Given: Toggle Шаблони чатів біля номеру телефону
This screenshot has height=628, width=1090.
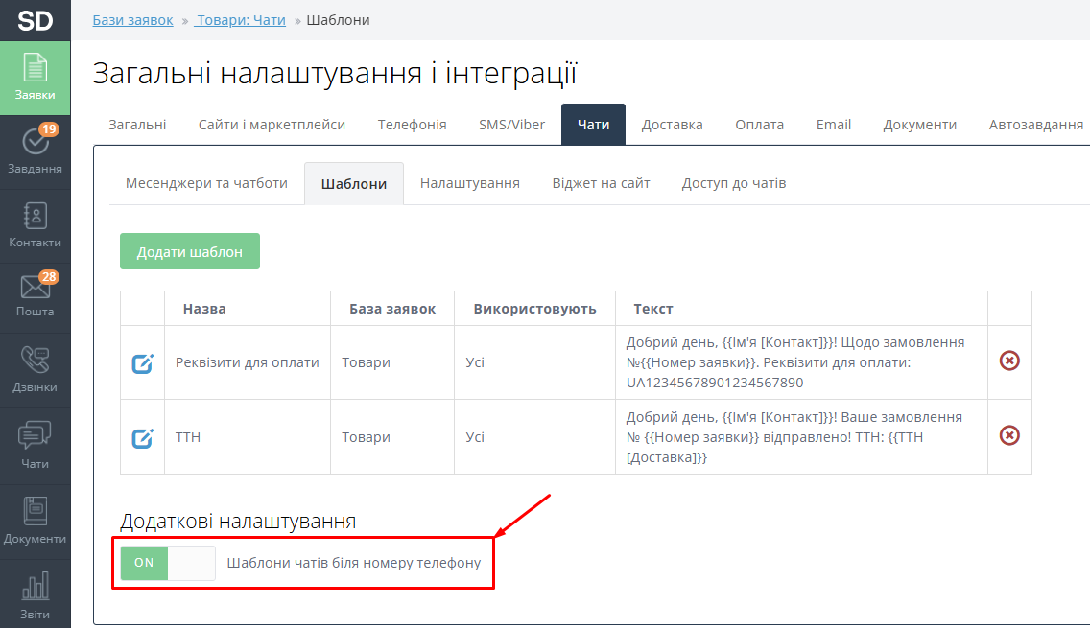Looking at the screenshot, I should pyautogui.click(x=167, y=563).
